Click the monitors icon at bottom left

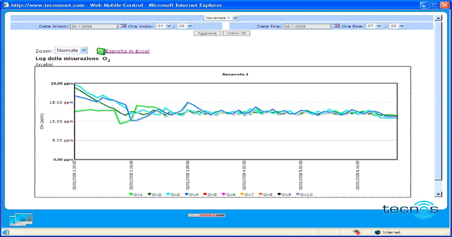click(21, 219)
